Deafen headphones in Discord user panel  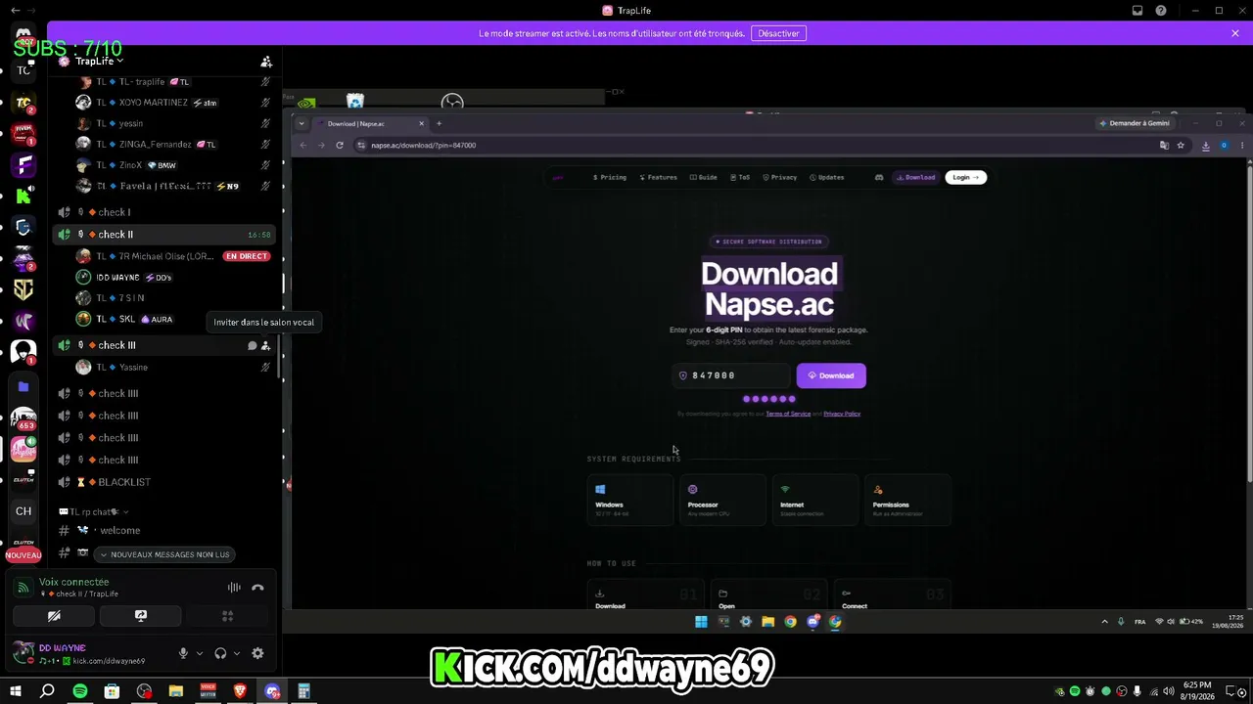coord(220,653)
